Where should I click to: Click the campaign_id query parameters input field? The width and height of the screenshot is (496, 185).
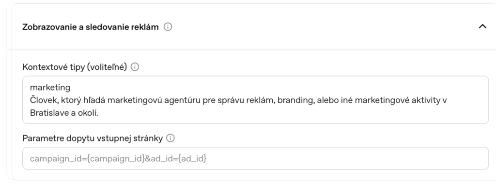tap(256, 158)
